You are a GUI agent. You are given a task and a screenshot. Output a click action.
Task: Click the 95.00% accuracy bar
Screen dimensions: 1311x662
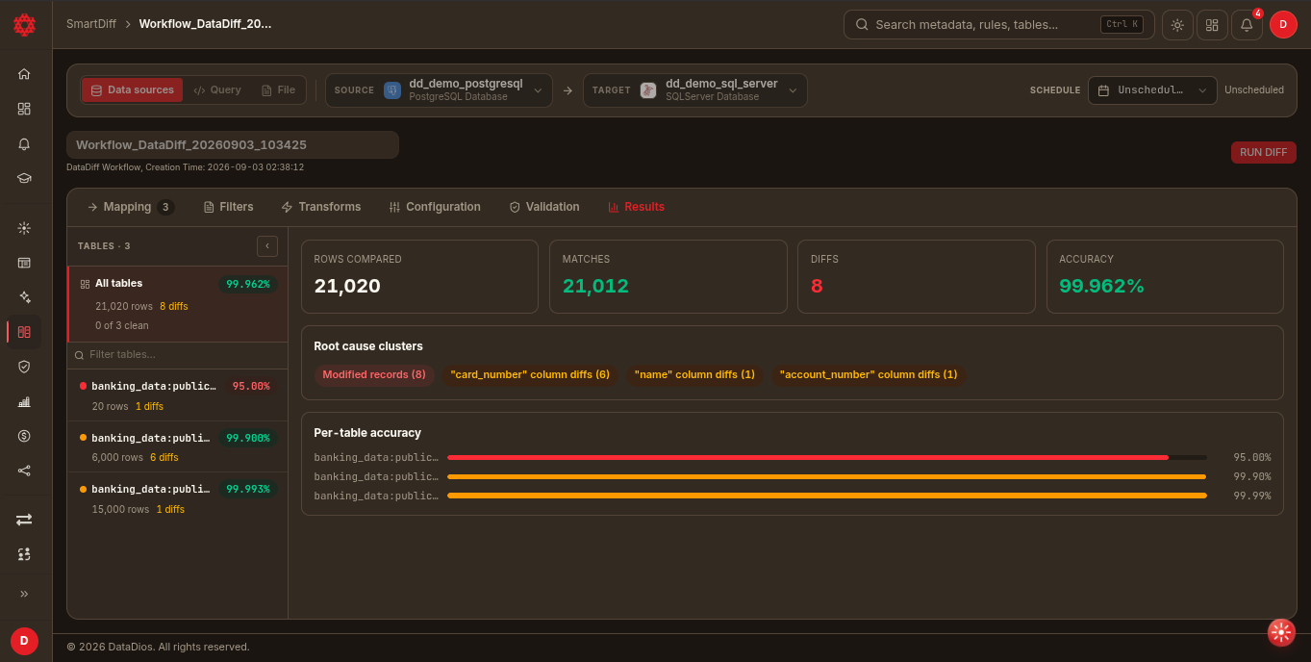click(826, 457)
